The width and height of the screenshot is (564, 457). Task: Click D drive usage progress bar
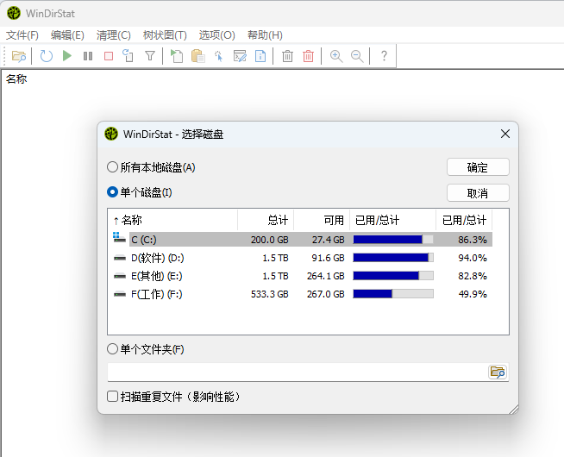[x=393, y=258]
